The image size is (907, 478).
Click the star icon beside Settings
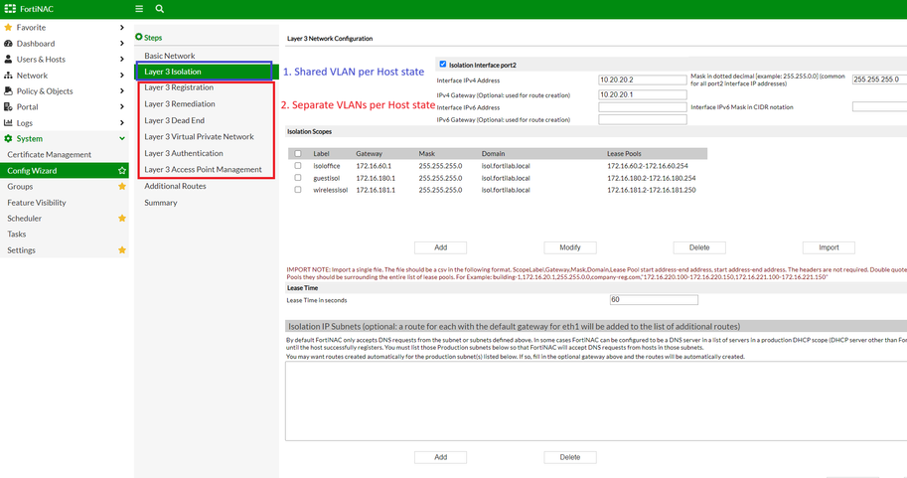[x=122, y=250]
